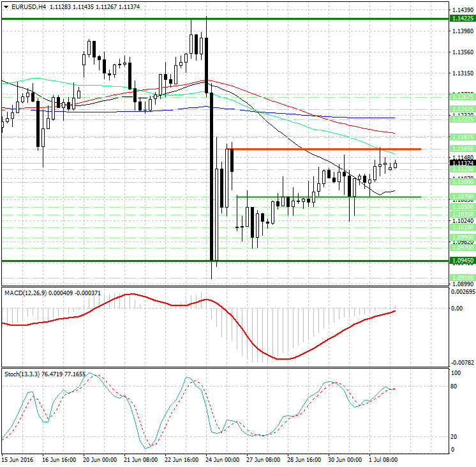Select the 15 Jun 2016 time label

point(18,460)
